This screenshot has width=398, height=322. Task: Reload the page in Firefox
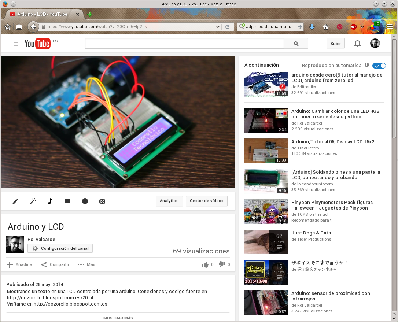tap(228, 27)
